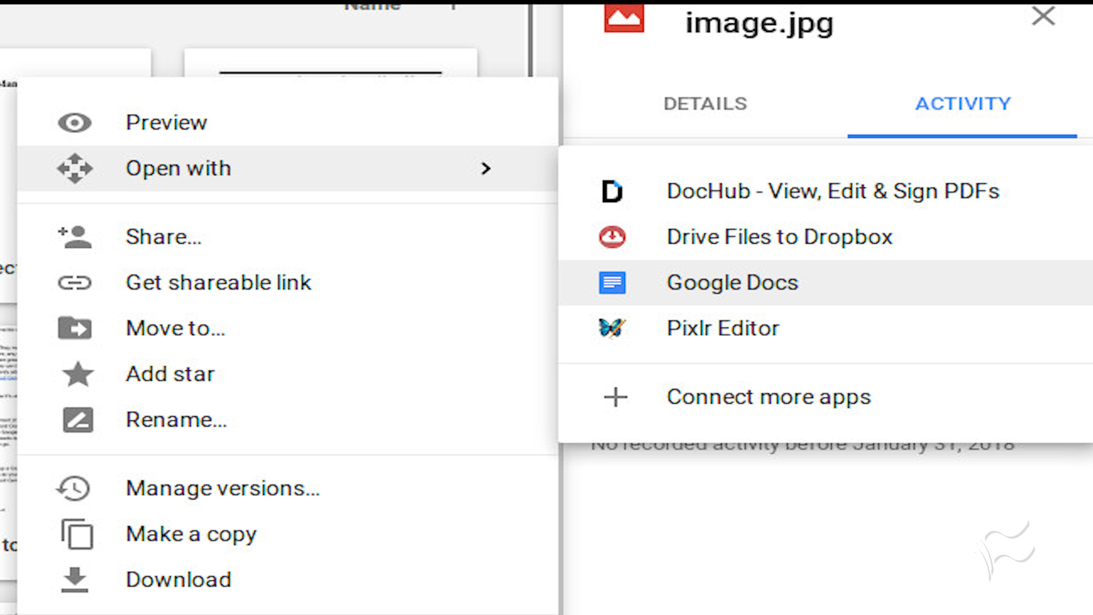Click the Pixlr butterfly icon
Image resolution: width=1093 pixels, height=615 pixels.
612,328
